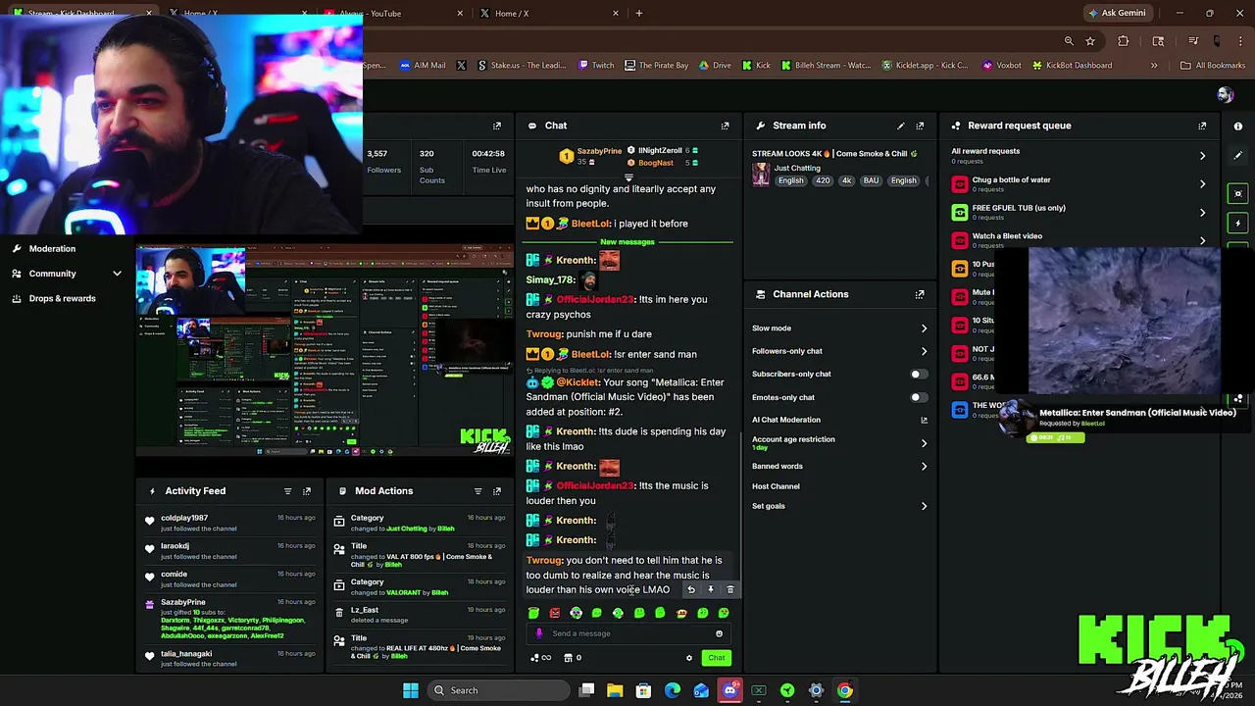The image size is (1255, 706).
Task: Click the browser Extensions puzzle icon
Action: pos(1124,41)
